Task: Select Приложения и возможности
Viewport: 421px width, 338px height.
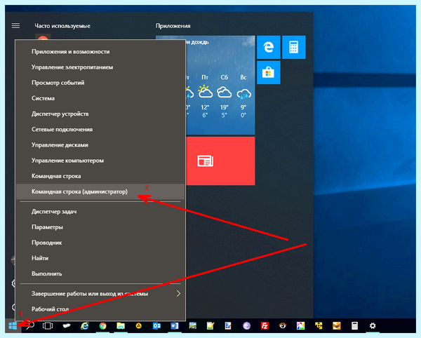Action: pyautogui.click(x=100, y=51)
